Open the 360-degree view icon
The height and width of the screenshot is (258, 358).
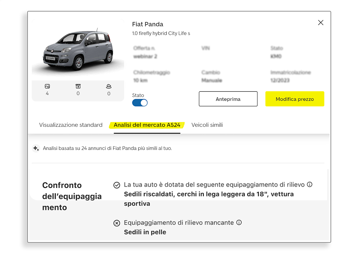109,86
